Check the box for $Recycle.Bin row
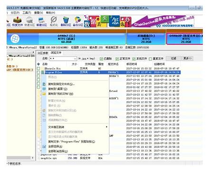Screen dimensions: 210x171 38,68
